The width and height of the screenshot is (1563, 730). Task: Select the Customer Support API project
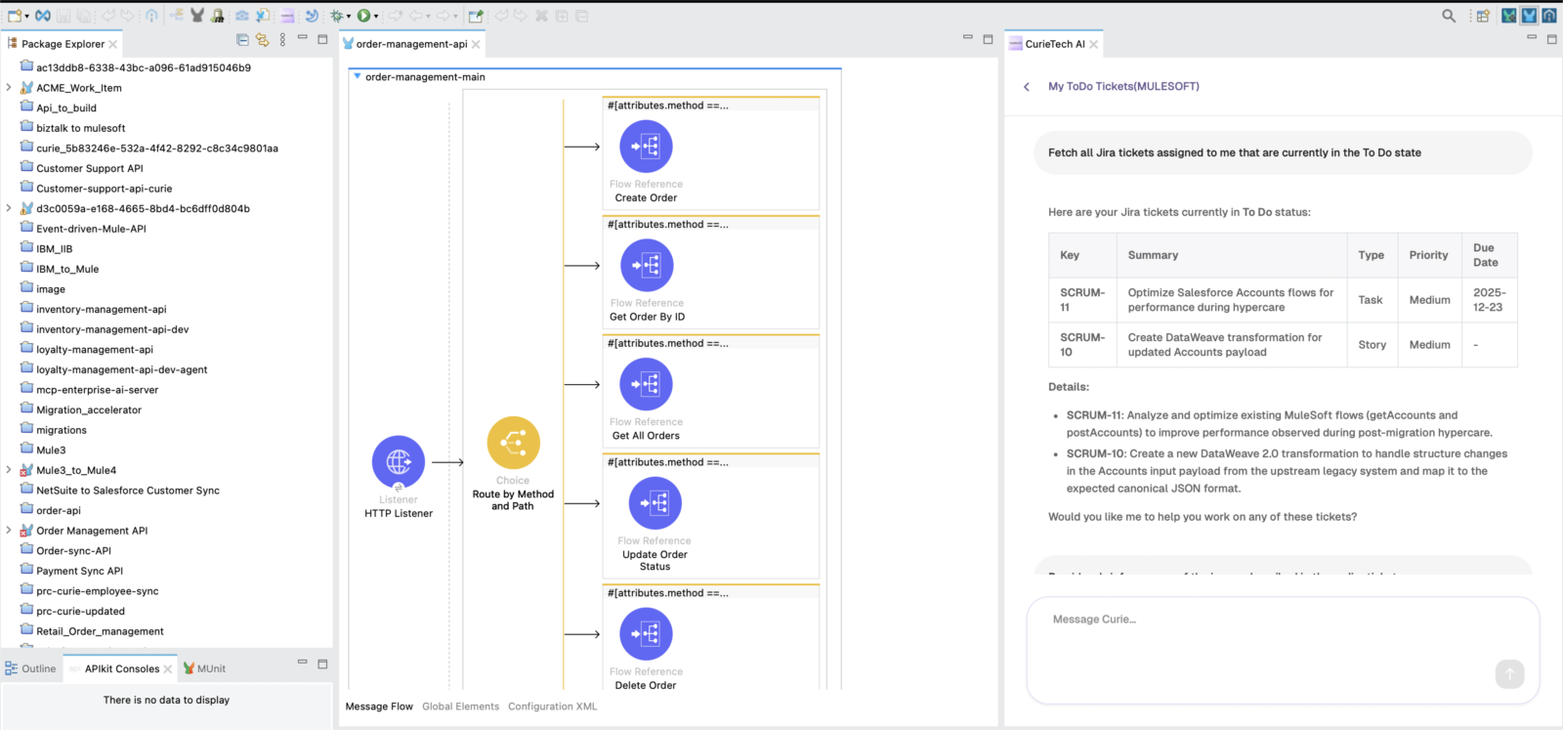89,168
